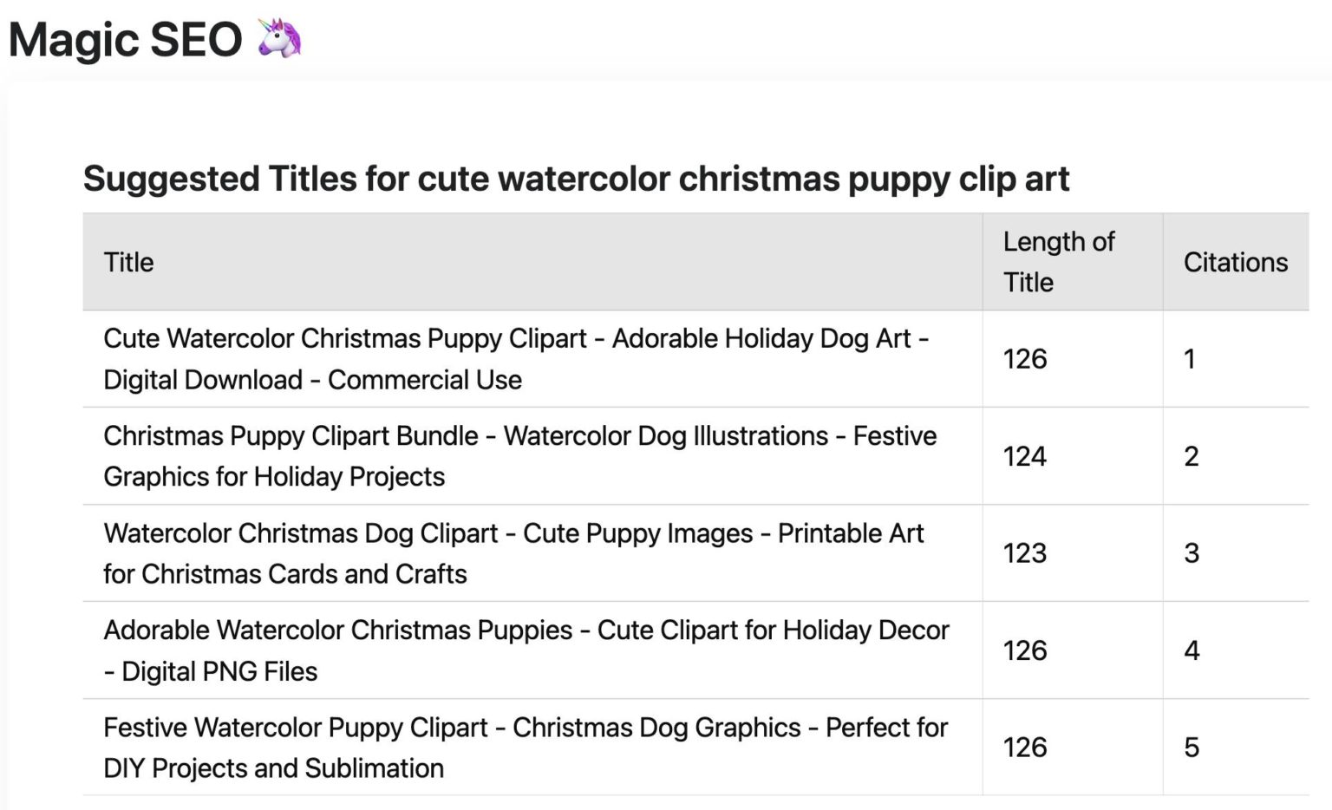Click the unicorn emoji icon
The height and width of the screenshot is (810, 1332).
[x=279, y=39]
